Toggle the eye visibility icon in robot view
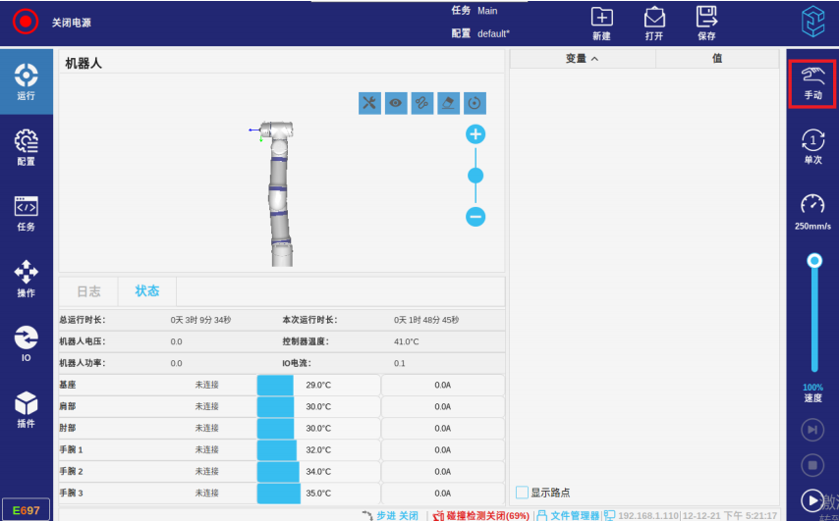Screen dimensions: 839x521 tap(396, 103)
